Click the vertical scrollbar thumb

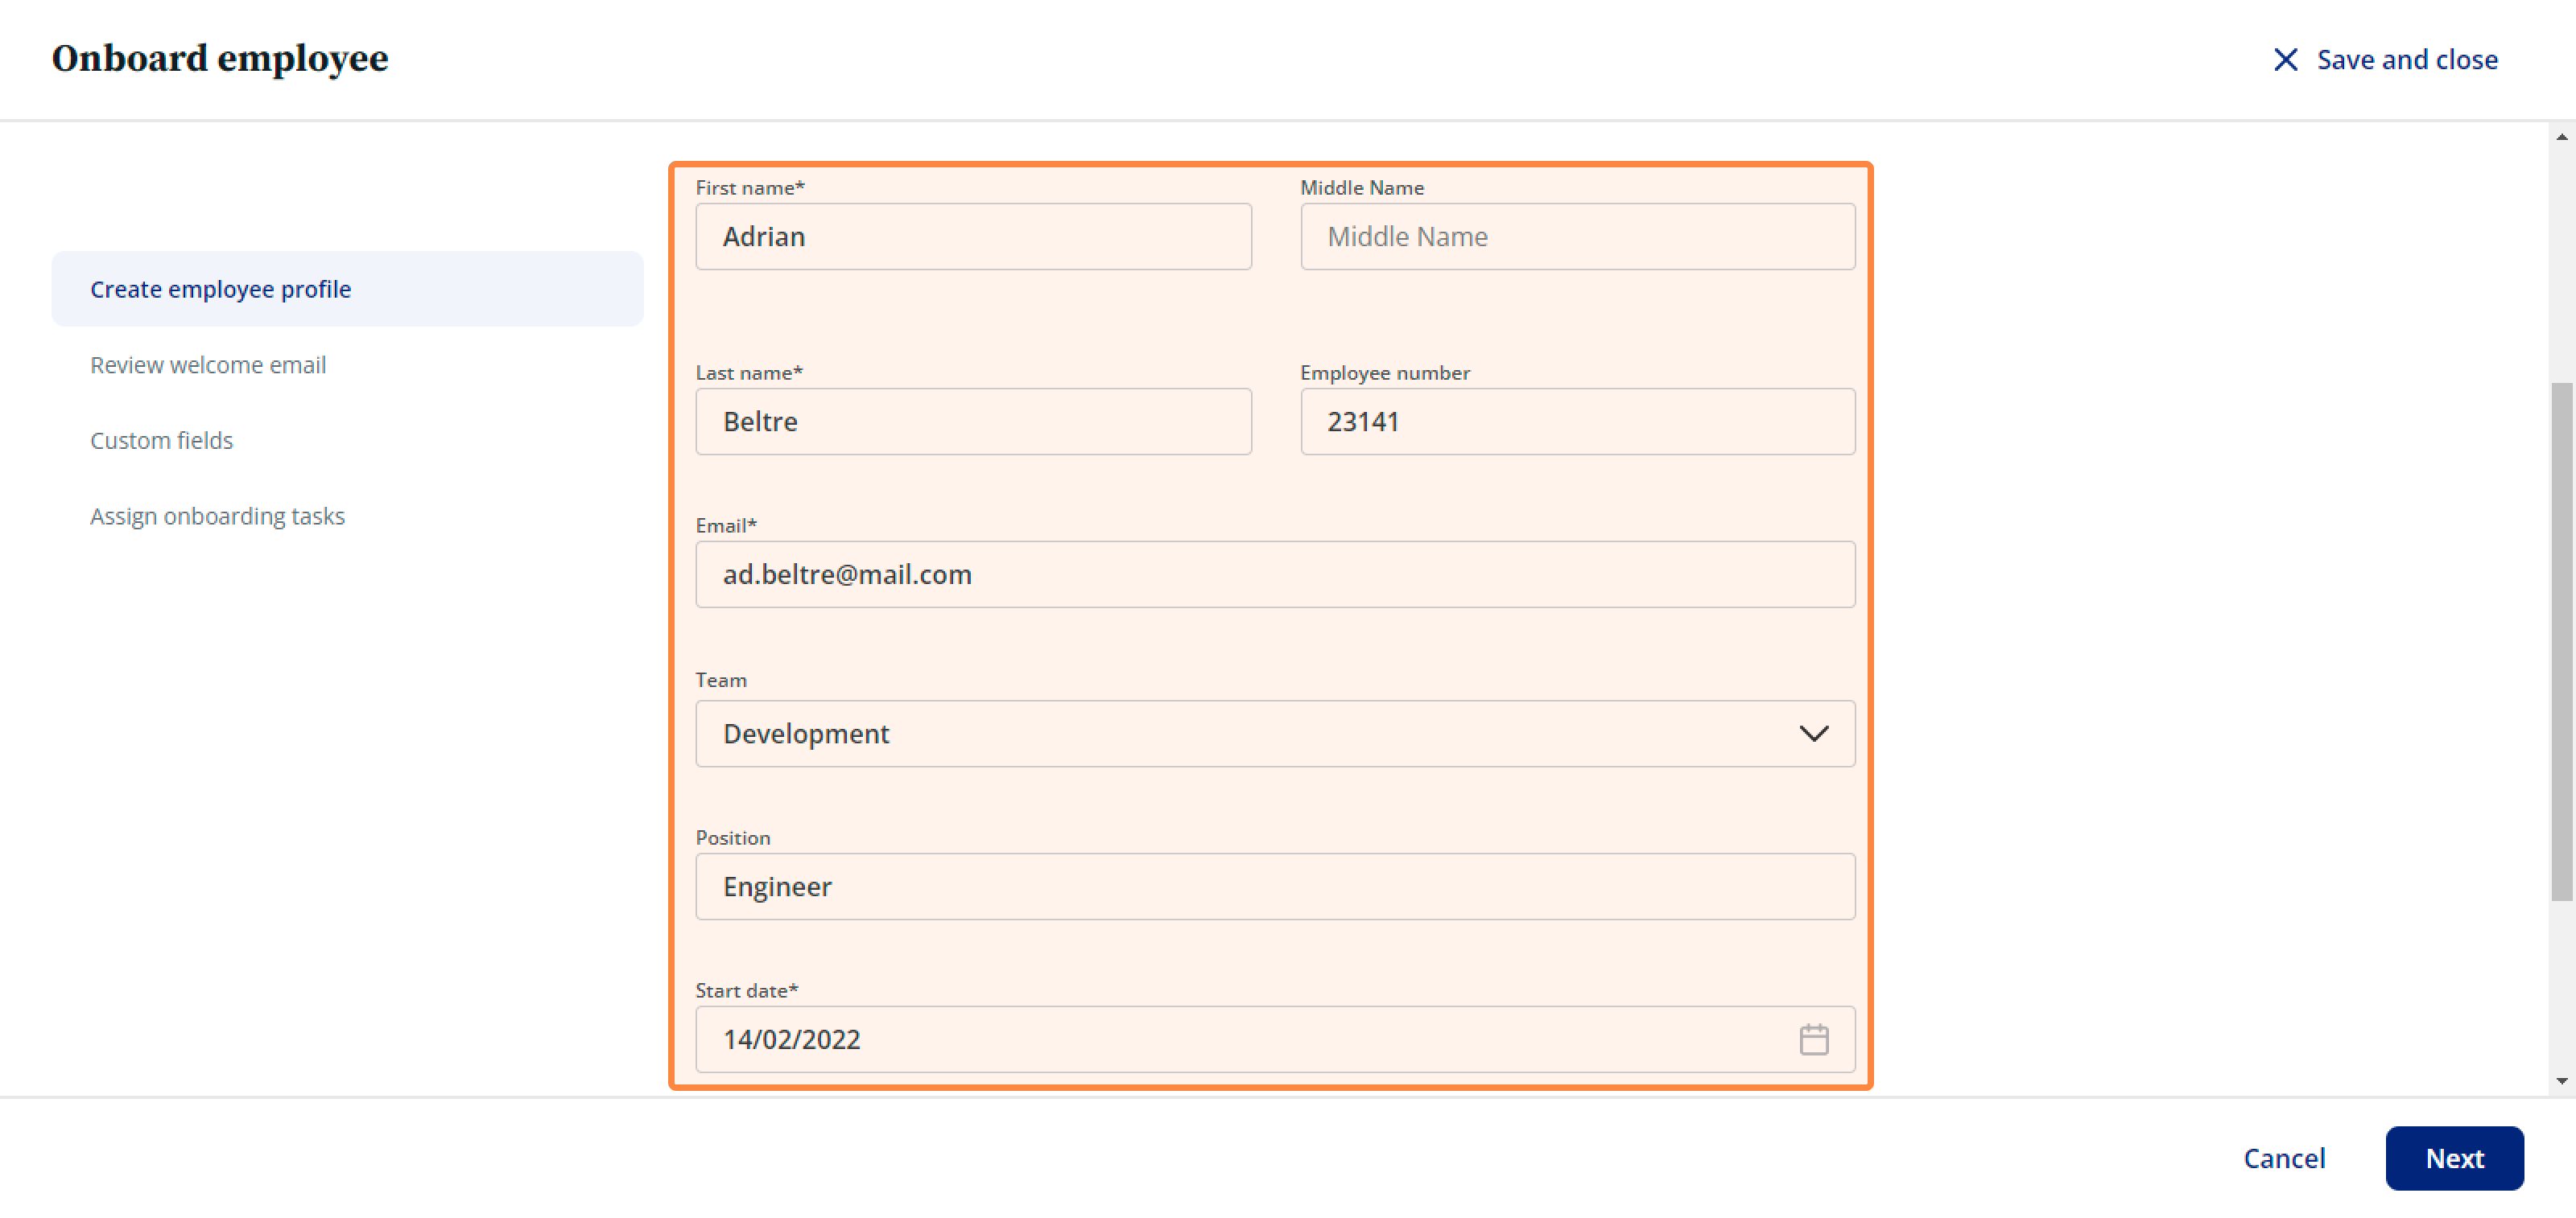2561,641
